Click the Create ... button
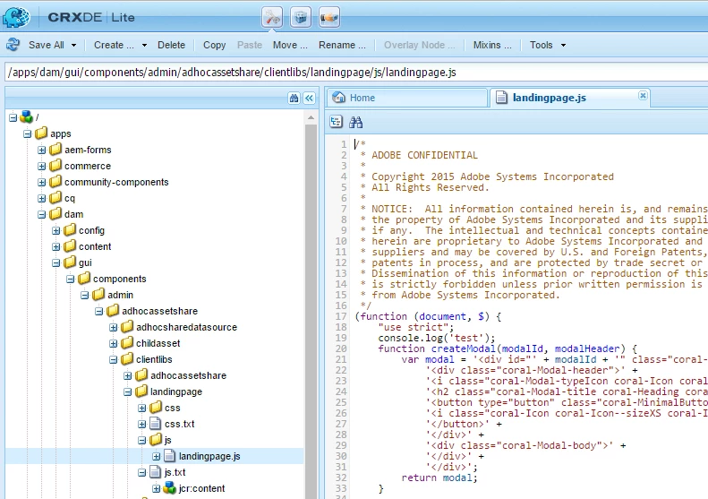The image size is (708, 499). coord(114,45)
